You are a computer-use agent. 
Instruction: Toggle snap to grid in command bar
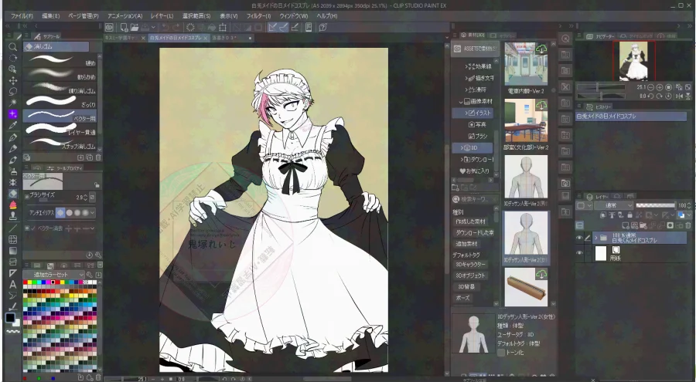295,28
